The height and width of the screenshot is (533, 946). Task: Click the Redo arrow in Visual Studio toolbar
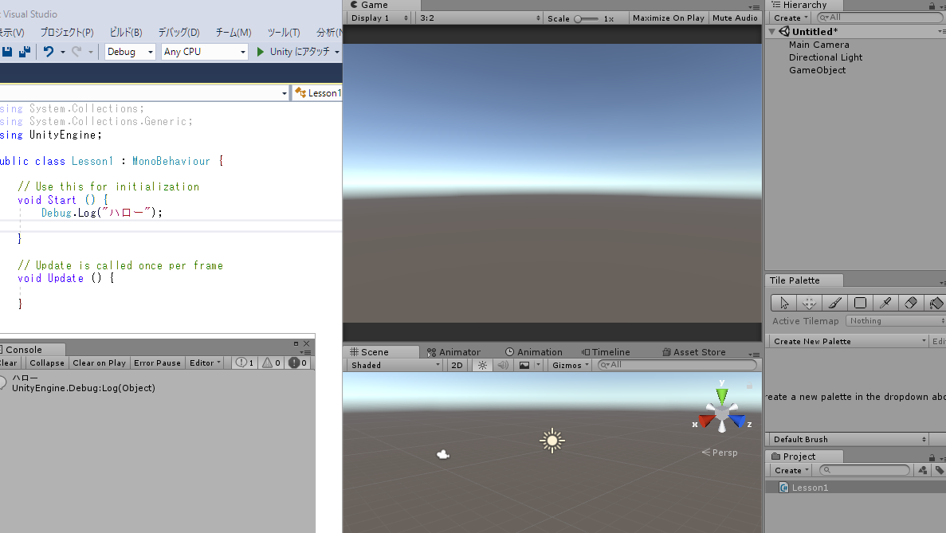[77, 52]
